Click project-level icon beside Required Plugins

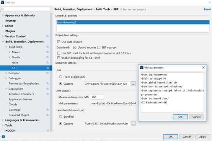pos(47,115)
